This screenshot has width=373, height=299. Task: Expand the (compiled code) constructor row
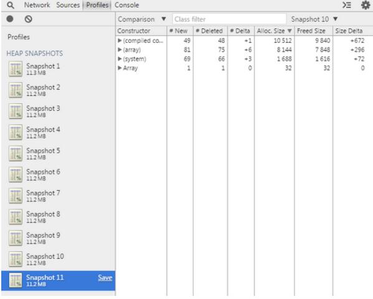coord(120,40)
